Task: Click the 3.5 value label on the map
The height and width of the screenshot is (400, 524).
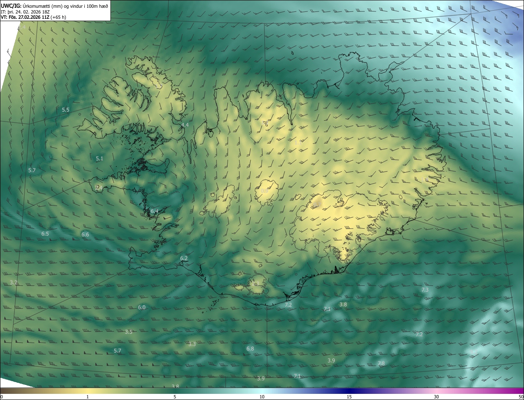Action: point(129,332)
